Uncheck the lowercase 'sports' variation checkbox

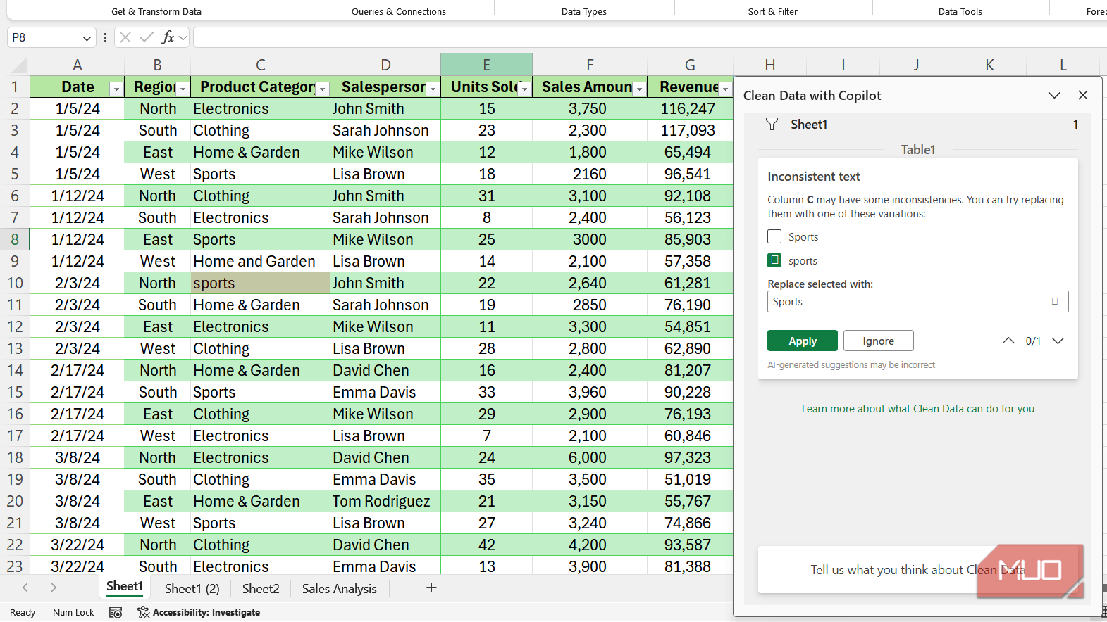pyautogui.click(x=774, y=260)
